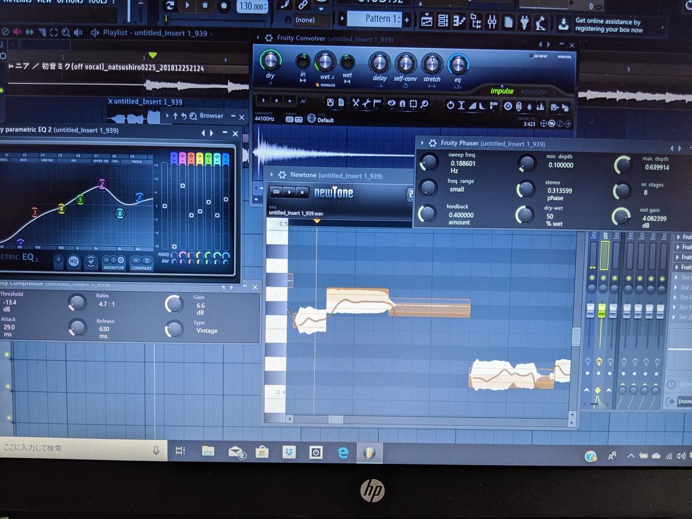
Task: Select EQ band 7 node on the curve
Action: [140, 197]
